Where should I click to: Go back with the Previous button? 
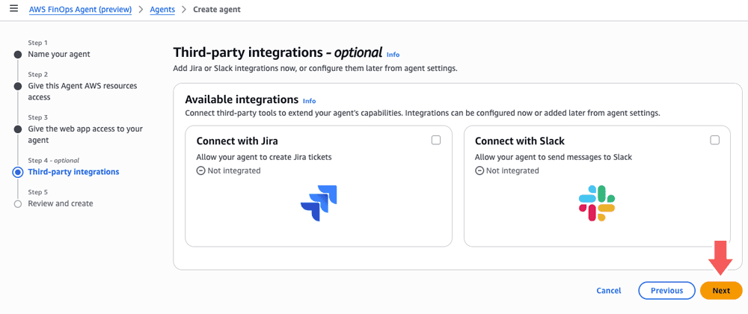[x=667, y=291]
